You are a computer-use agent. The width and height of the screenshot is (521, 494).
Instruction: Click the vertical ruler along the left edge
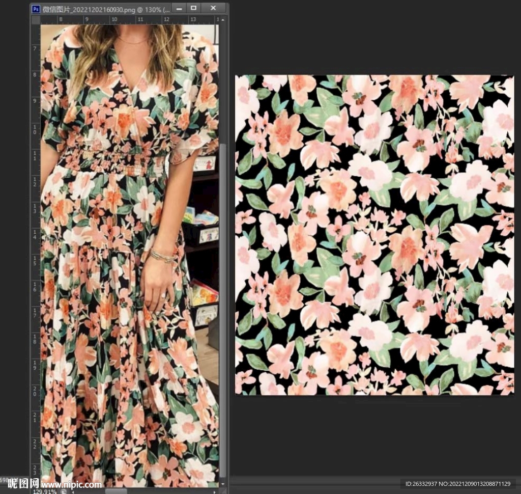coord(36,255)
